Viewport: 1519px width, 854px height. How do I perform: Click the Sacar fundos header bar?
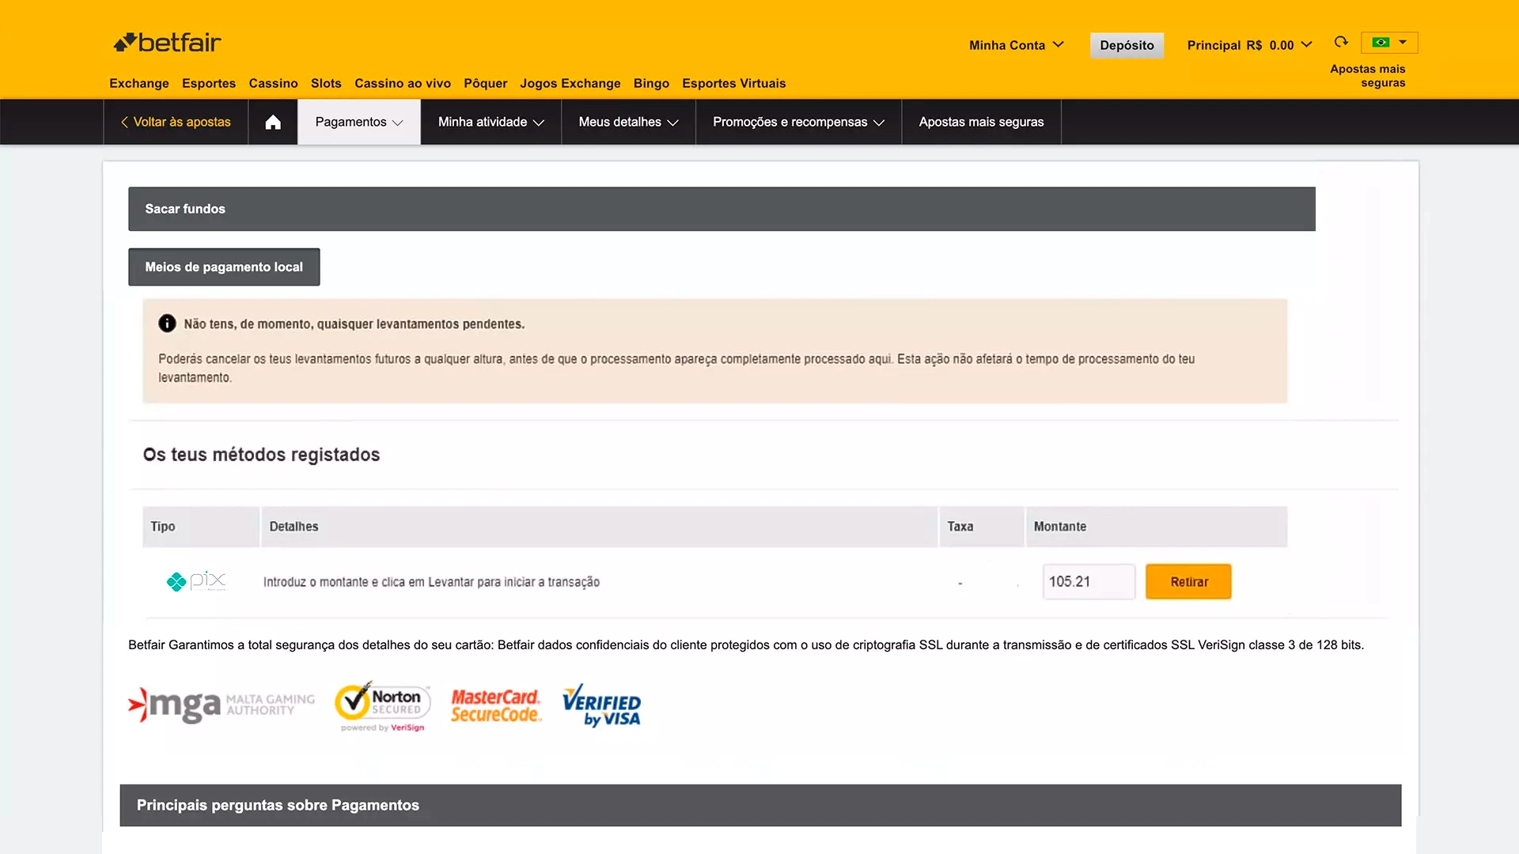(x=722, y=209)
